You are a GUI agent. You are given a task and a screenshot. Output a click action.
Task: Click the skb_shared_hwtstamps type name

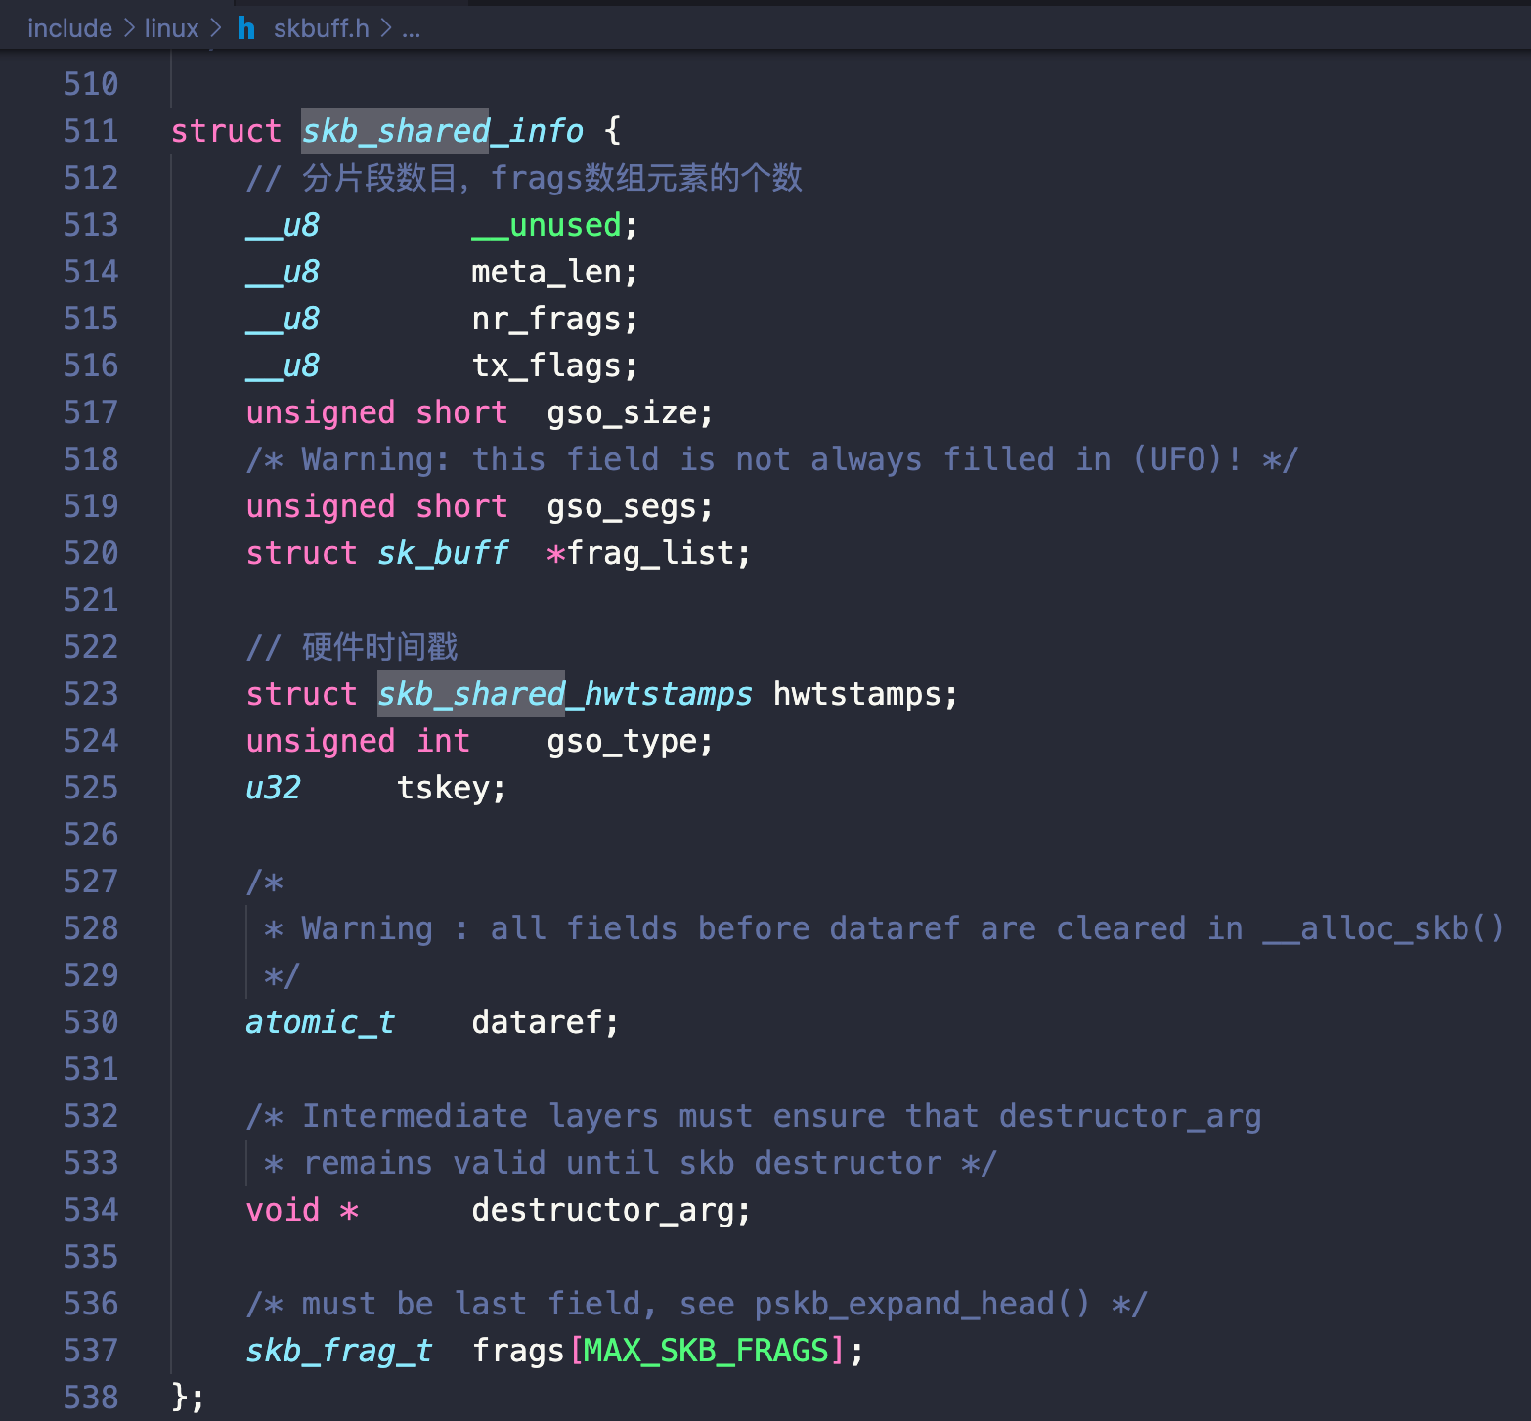click(565, 694)
